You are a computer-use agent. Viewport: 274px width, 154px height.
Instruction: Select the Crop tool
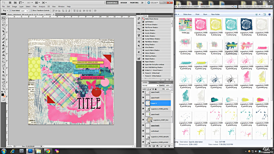coord(3,31)
